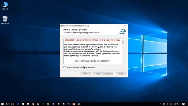This screenshot has width=188, height=106.
Task: Click the Intel logo in dialog header
Action: point(122,32)
